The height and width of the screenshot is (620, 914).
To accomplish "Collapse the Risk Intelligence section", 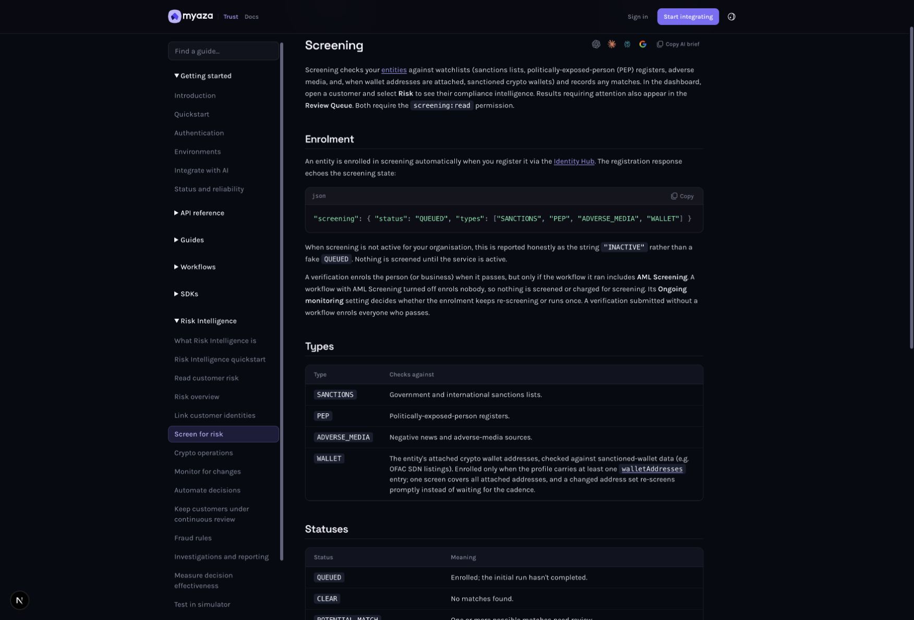I will coord(206,321).
